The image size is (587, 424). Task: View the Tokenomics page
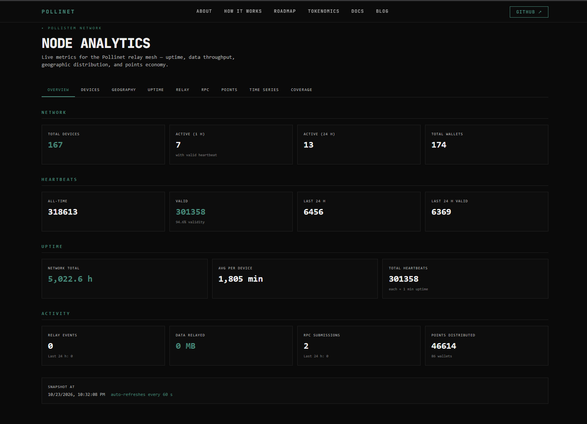click(x=324, y=11)
